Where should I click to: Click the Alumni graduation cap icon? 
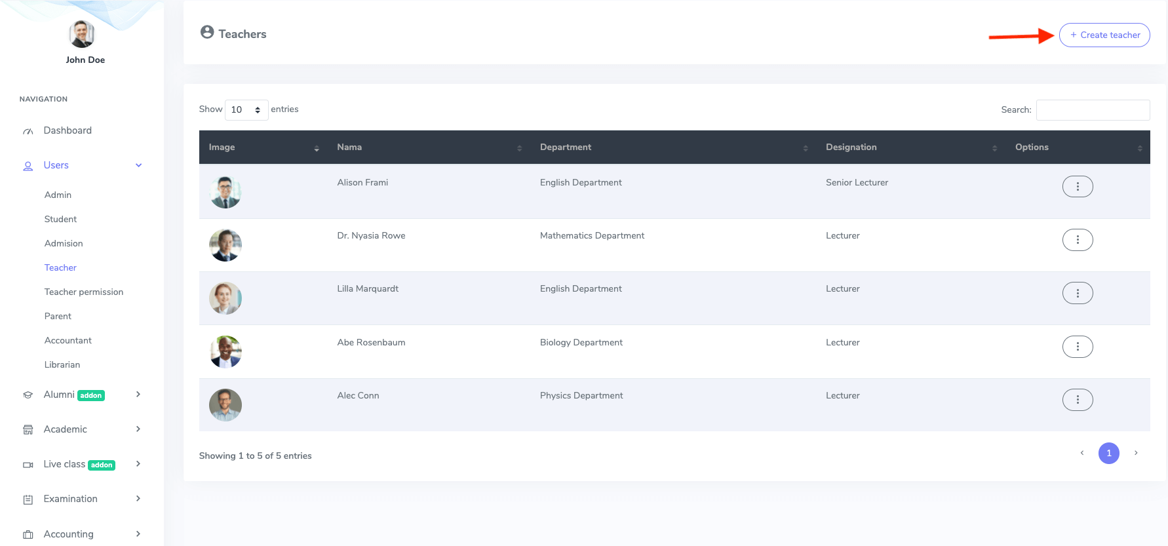(x=28, y=395)
